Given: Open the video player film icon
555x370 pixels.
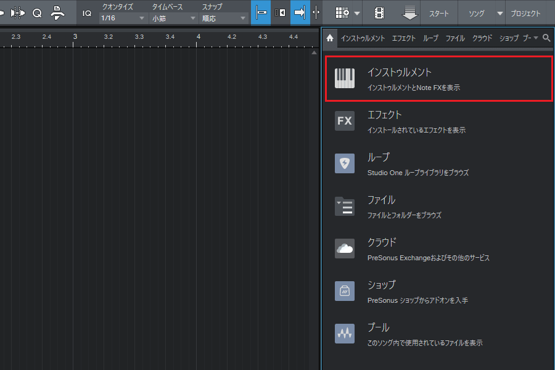Looking at the screenshot, I should 379,13.
